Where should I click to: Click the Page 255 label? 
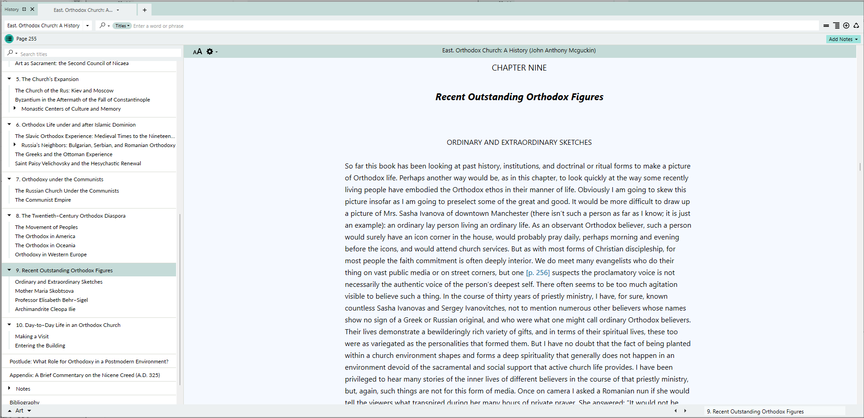(x=26, y=39)
